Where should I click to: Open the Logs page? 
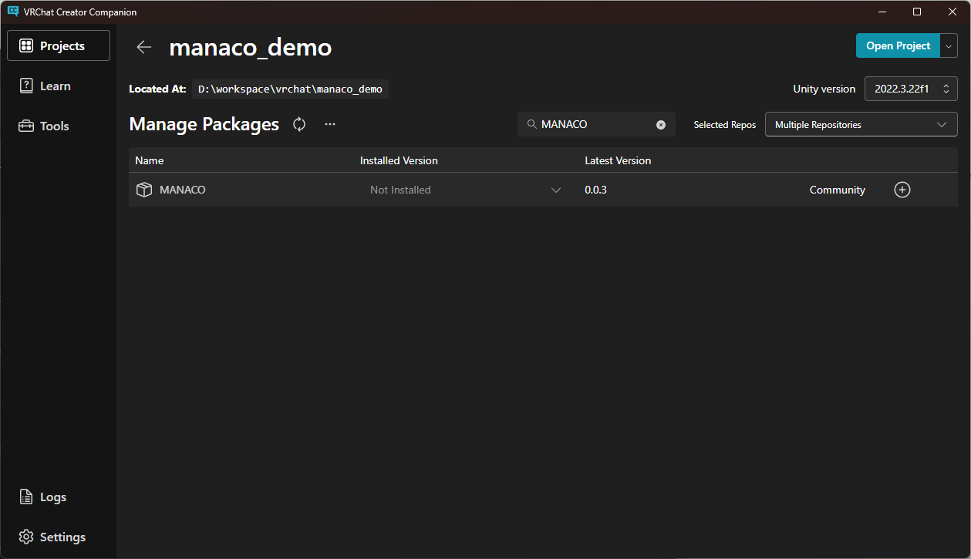coord(59,497)
